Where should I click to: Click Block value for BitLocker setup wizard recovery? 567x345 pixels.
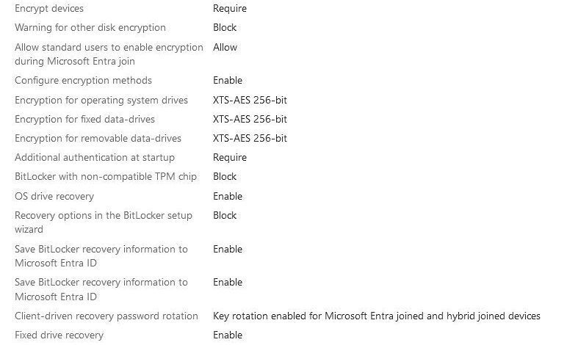(x=225, y=215)
